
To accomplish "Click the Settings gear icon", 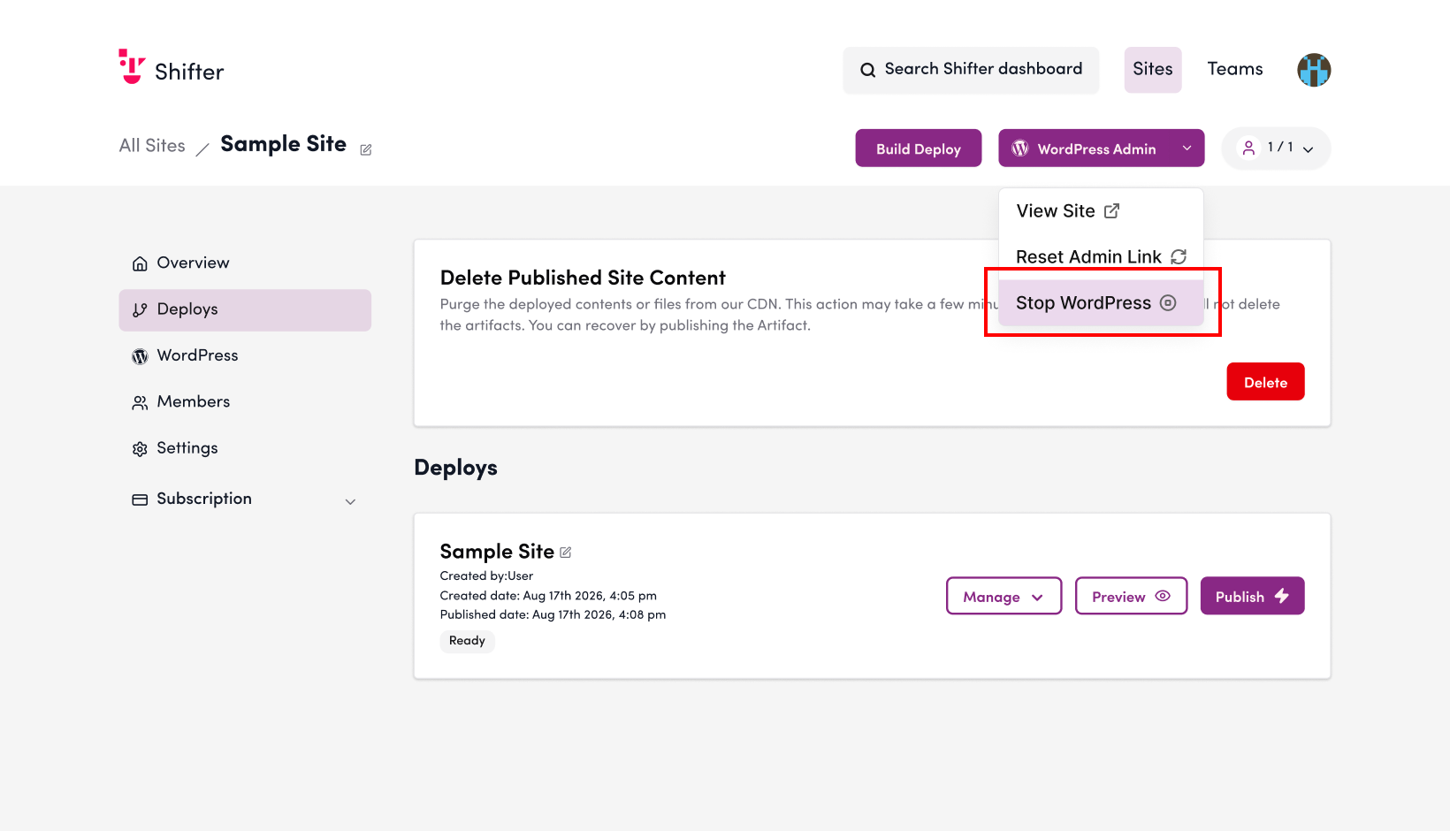I will point(140,449).
